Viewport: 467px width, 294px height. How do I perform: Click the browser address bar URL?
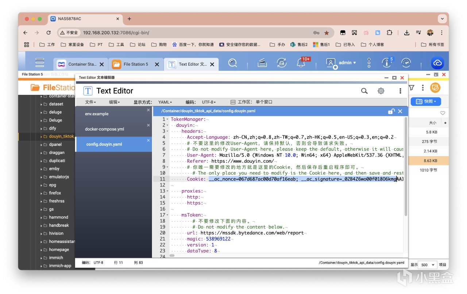116,33
